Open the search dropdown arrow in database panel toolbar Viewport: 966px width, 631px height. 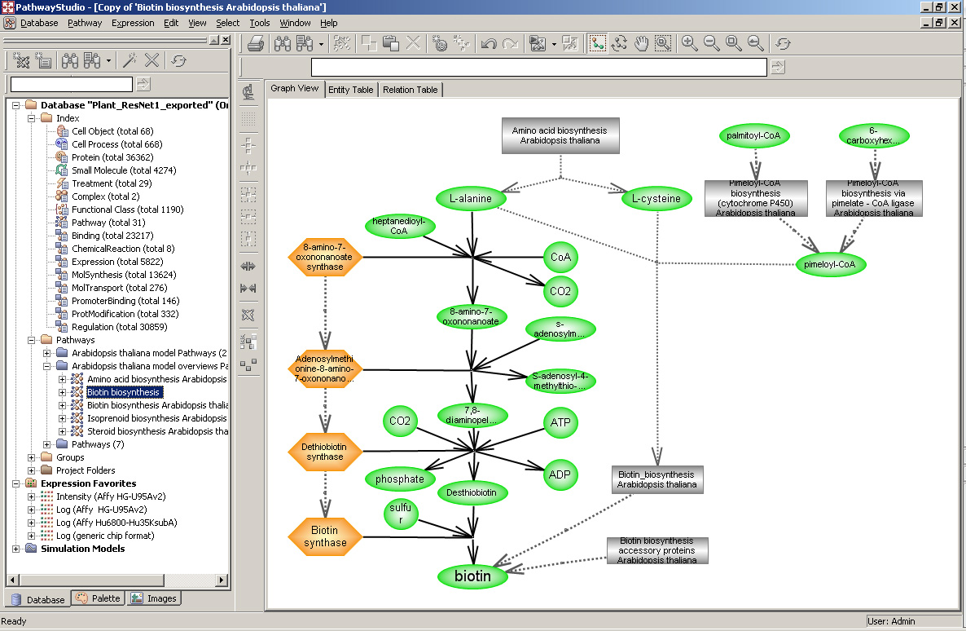tap(108, 60)
